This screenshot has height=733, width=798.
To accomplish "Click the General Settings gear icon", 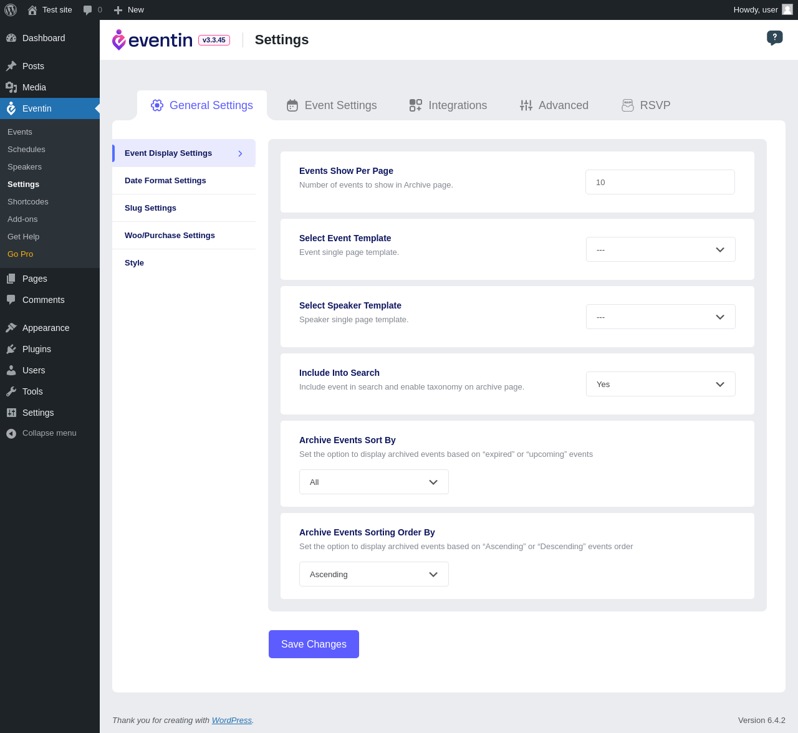I will pos(157,105).
